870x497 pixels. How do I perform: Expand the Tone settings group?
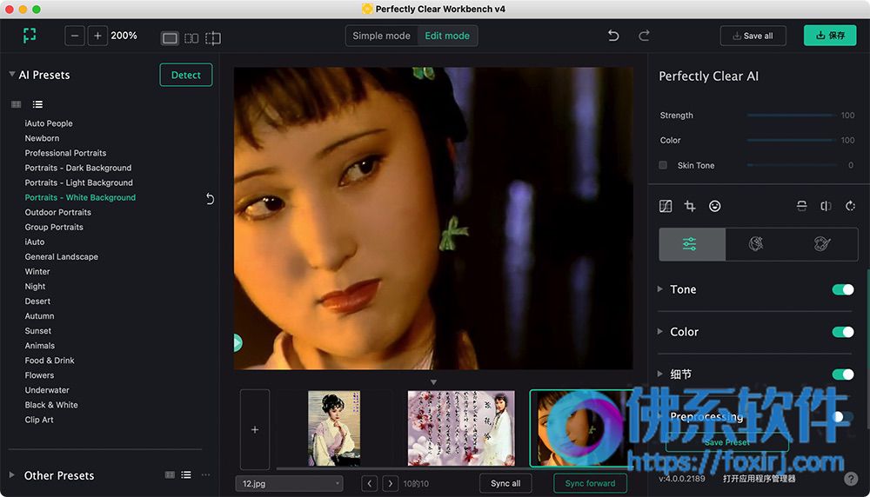tap(660, 289)
